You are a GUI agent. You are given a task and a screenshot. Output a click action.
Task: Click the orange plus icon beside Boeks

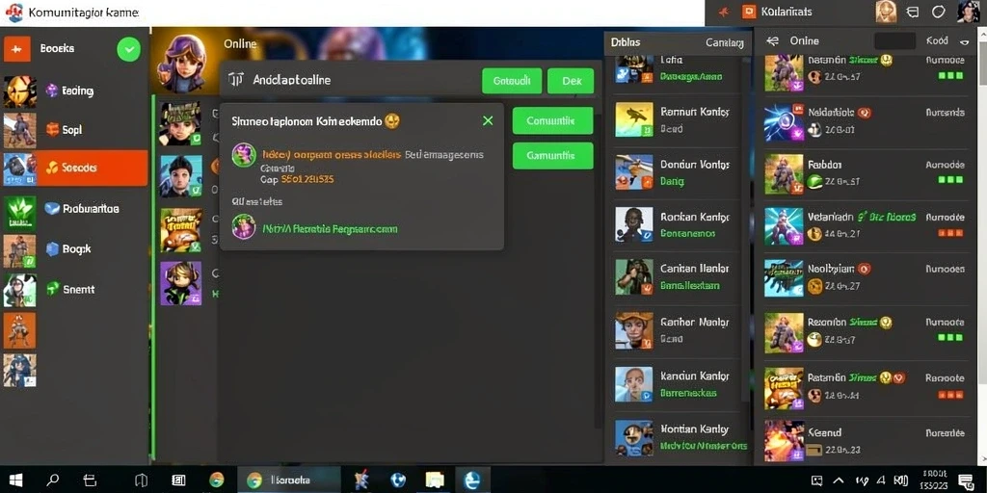coord(16,48)
